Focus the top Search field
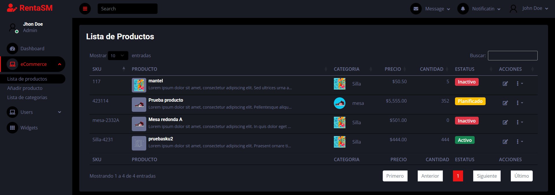Image resolution: width=555 pixels, height=195 pixels. [x=127, y=9]
